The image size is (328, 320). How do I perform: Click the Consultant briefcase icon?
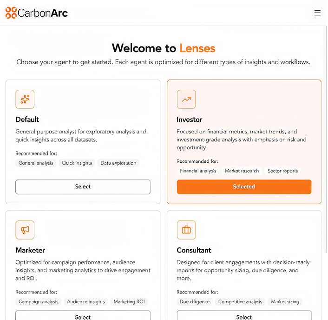point(186,230)
